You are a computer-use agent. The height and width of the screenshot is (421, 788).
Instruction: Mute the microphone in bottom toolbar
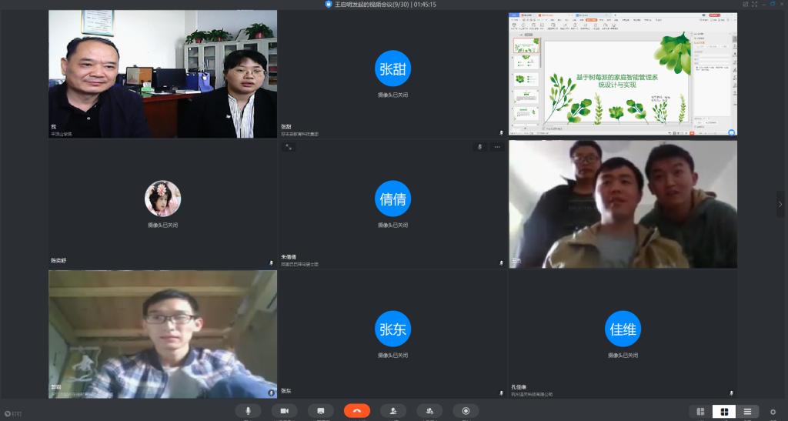[248, 411]
